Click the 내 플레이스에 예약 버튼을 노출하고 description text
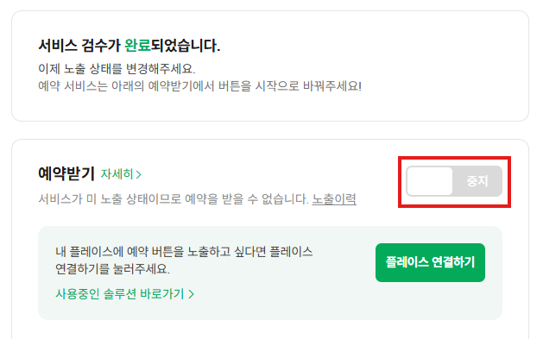This screenshot has height=339, width=543. tap(184, 252)
